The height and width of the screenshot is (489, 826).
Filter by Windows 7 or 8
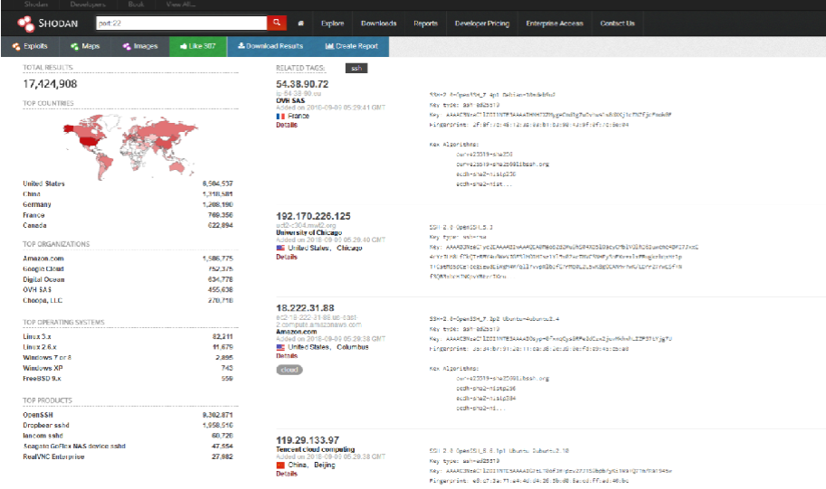pos(47,358)
